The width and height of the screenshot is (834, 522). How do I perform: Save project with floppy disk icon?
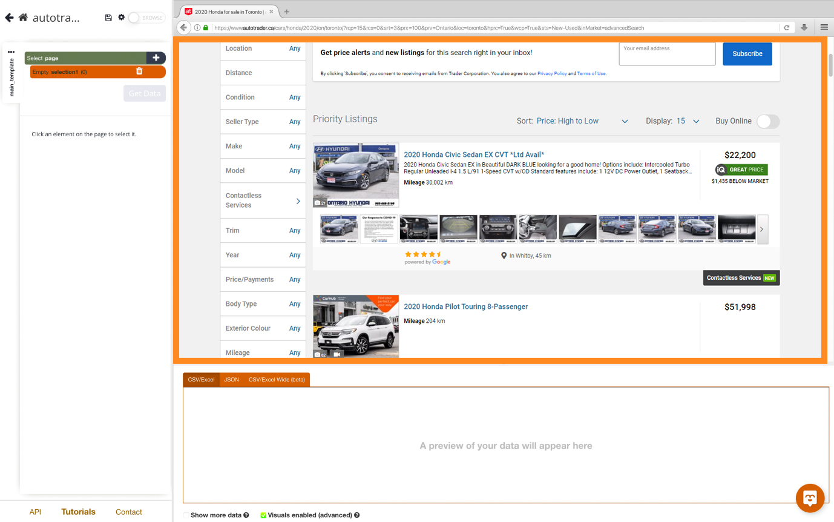pyautogui.click(x=108, y=18)
